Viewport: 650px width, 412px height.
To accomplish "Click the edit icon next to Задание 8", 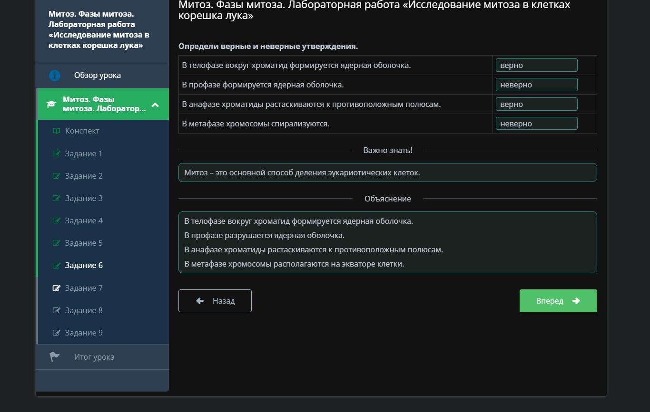I will pyautogui.click(x=57, y=310).
